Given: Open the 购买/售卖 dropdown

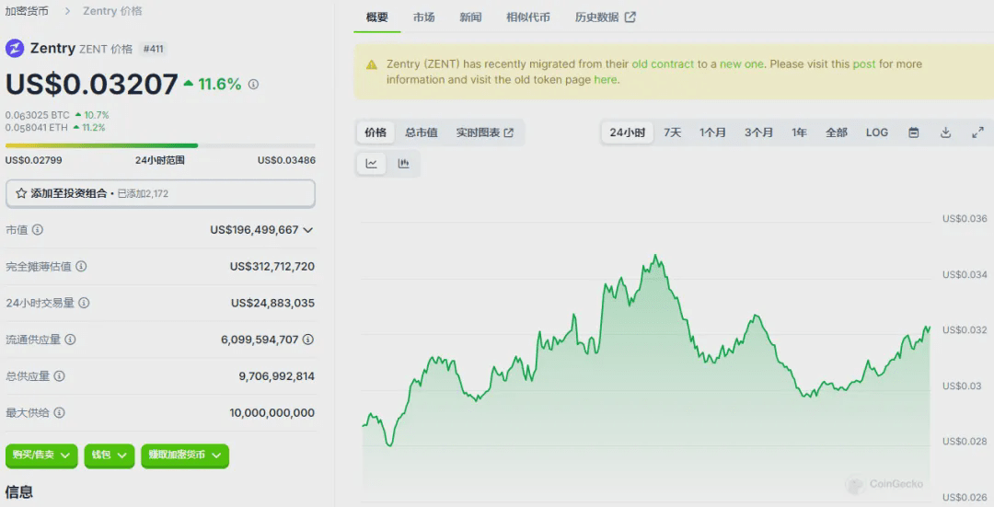Looking at the screenshot, I should 41,455.
